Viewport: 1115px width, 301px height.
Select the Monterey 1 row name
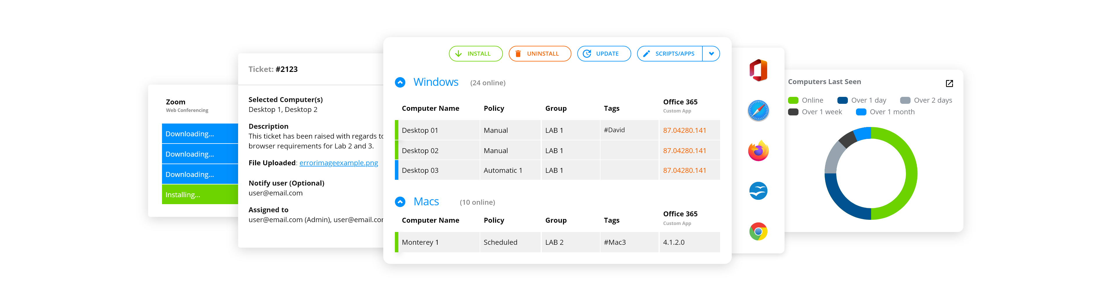click(420, 242)
